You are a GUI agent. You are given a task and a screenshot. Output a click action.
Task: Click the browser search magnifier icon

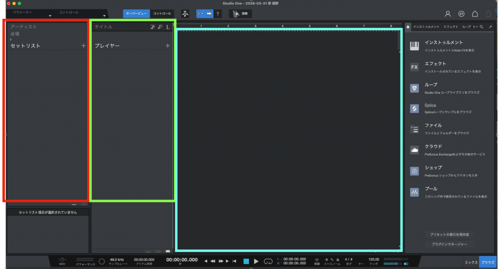click(481, 27)
